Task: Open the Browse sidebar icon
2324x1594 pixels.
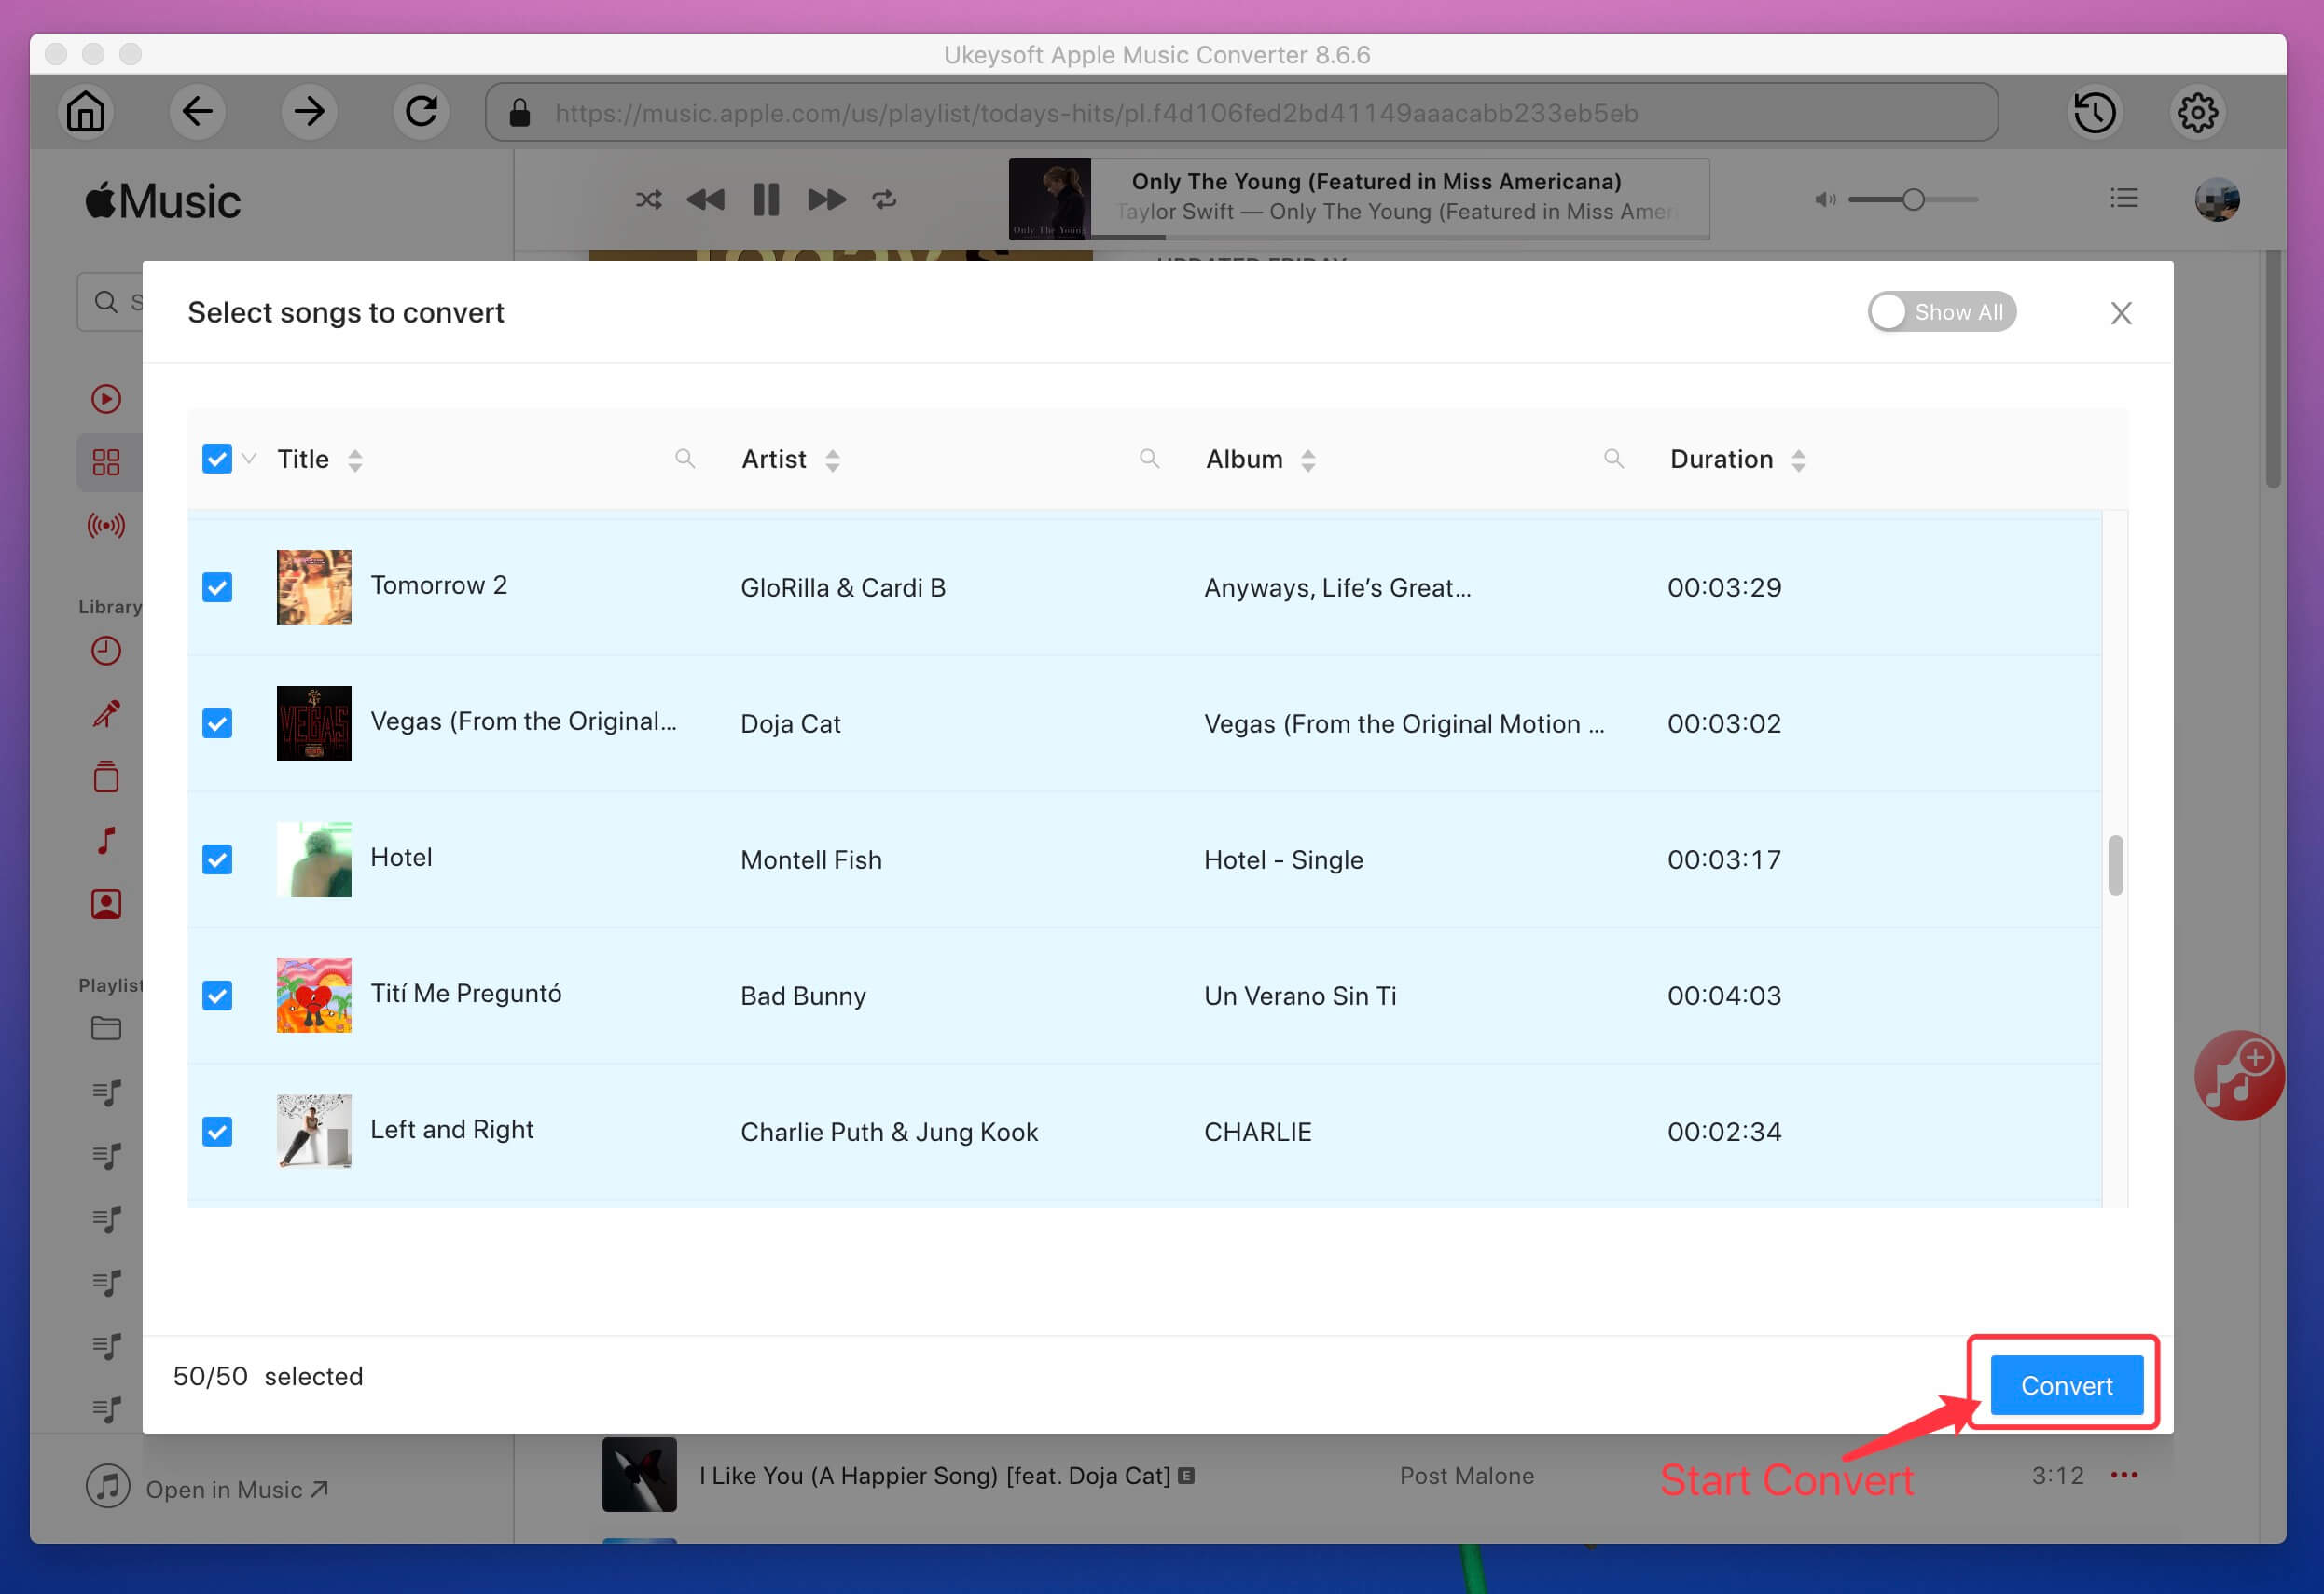Action: tap(104, 460)
